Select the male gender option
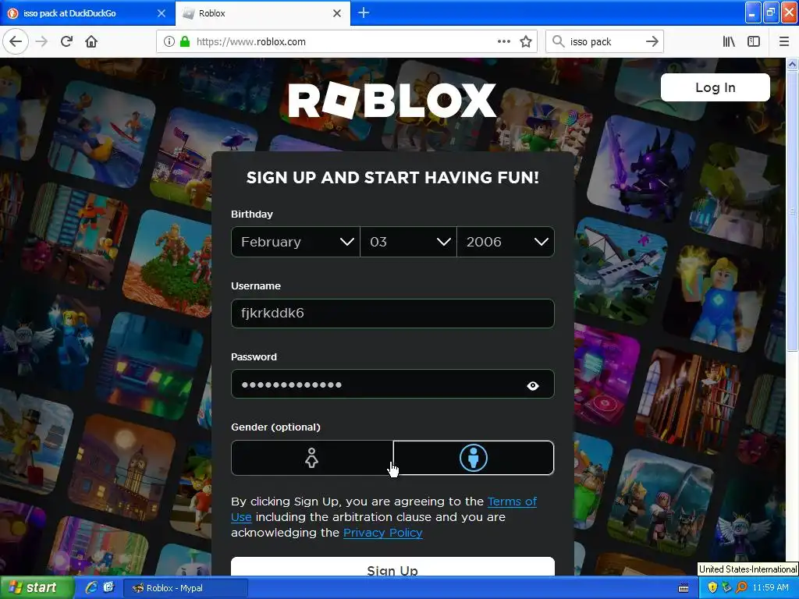Image resolution: width=799 pixels, height=599 pixels. pyautogui.click(x=474, y=458)
